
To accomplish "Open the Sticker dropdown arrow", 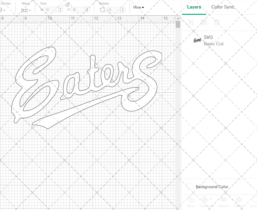I will click(4, 10).
